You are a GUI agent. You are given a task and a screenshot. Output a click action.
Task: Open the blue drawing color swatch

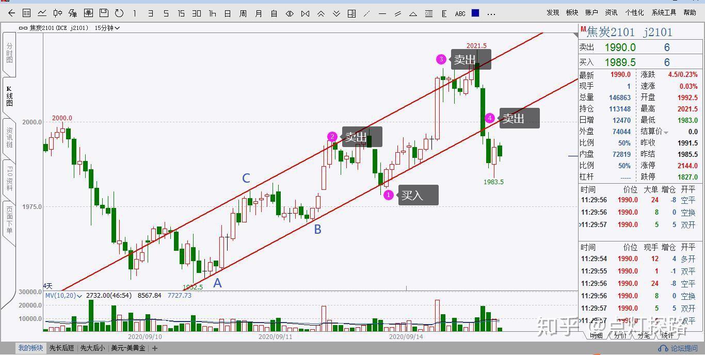475,13
